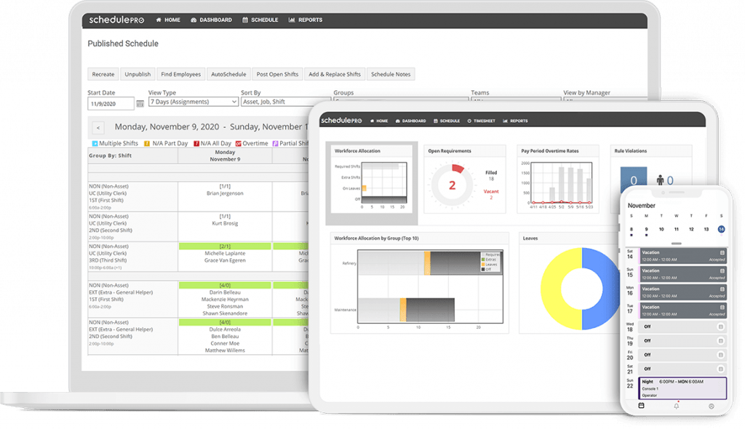
Task: Open Saturday 14 Vacation entry
Action: [682, 256]
